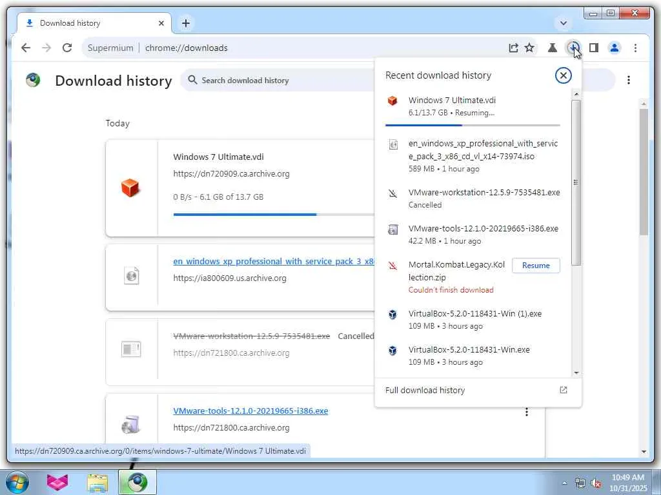
Task: Reload the downloads page
Action: tap(67, 48)
